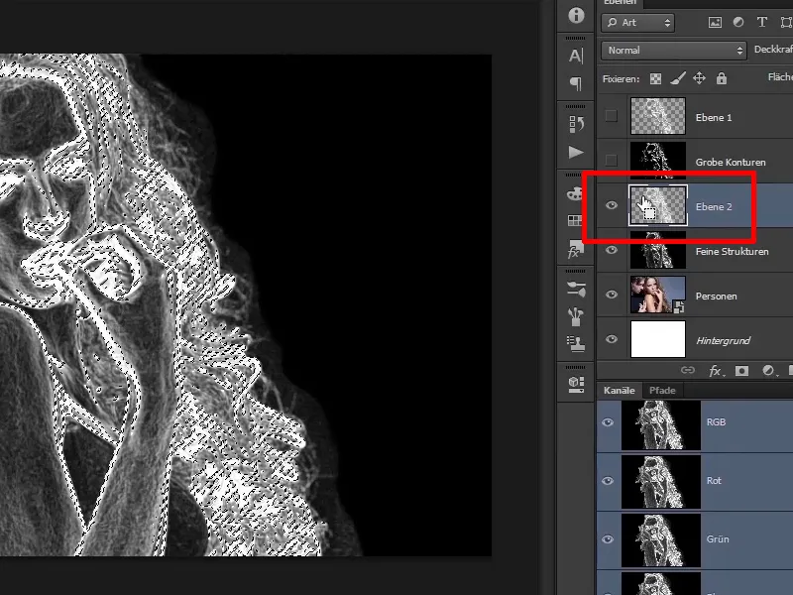
Task: Add a layer mask using the mask icon
Action: point(741,371)
